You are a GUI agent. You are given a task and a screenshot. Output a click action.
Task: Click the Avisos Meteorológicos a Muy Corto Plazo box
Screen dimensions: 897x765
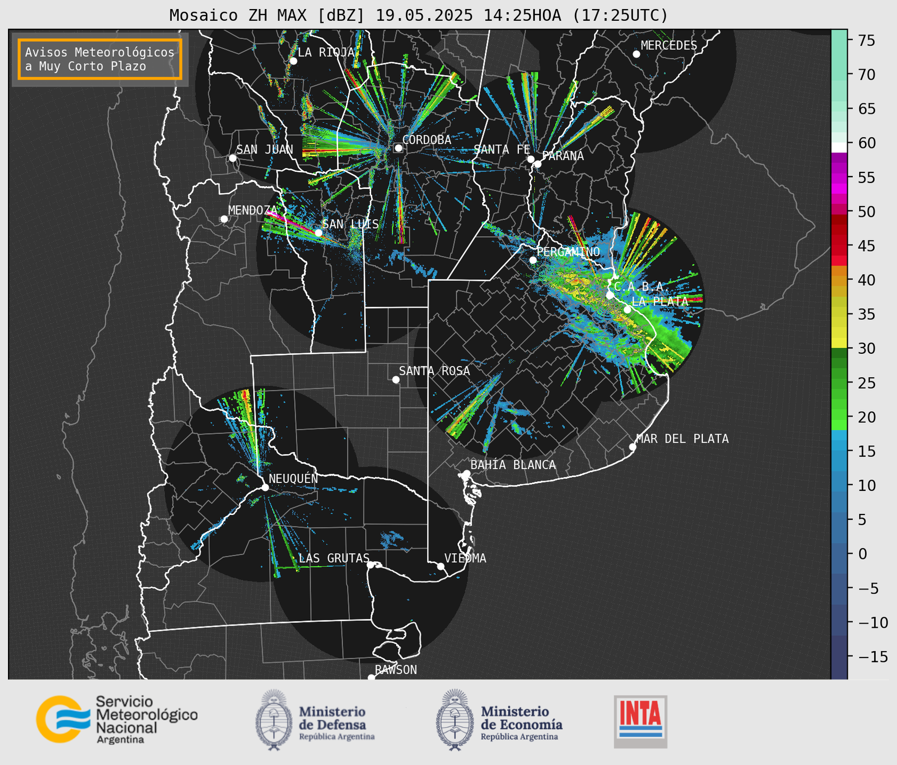(x=100, y=59)
